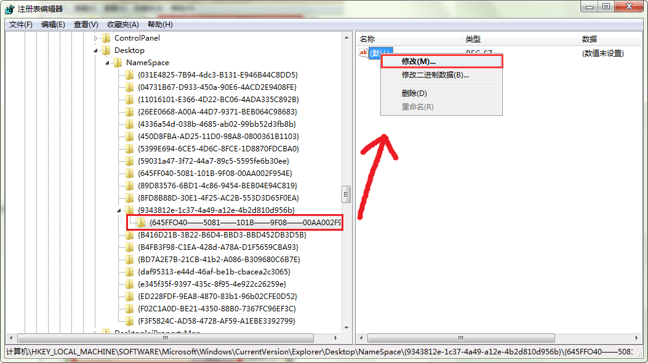
Task: Click the folder icon for {031E4825-7B94-4dc3-B131-E946B44C8DD5}
Action: (x=129, y=75)
